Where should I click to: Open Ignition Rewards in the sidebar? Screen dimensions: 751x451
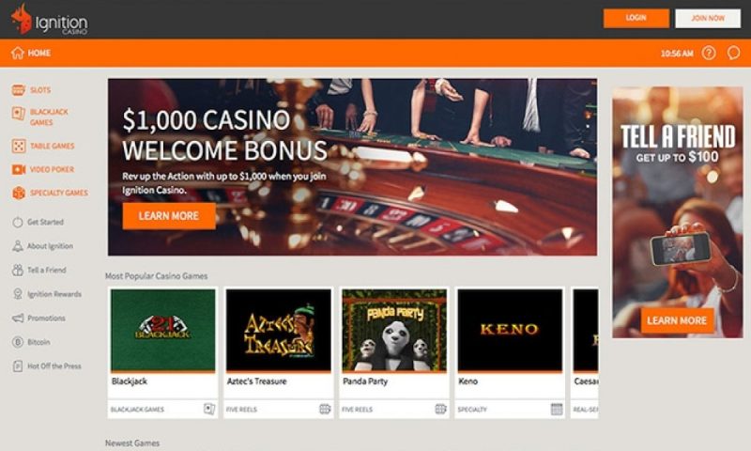tap(54, 294)
